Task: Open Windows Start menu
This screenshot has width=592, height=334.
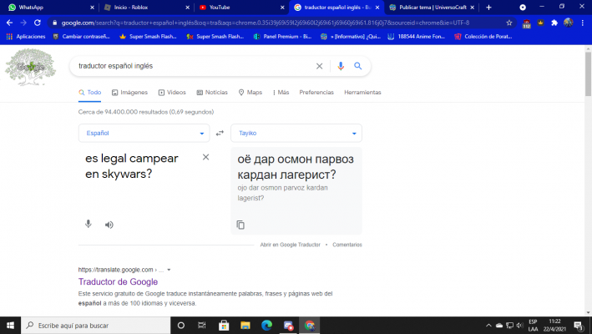Action: 10,326
